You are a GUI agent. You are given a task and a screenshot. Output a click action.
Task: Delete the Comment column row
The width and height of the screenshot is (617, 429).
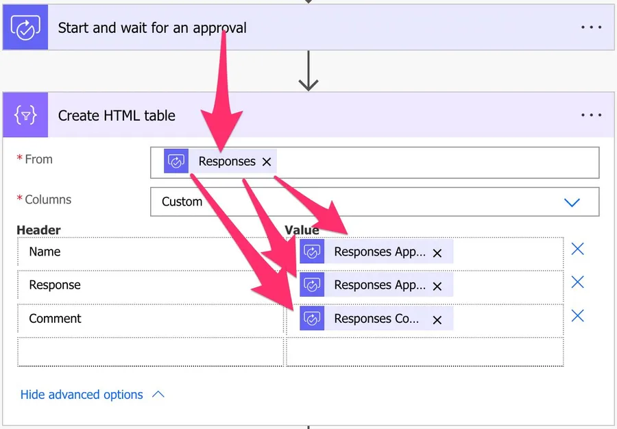(x=578, y=316)
